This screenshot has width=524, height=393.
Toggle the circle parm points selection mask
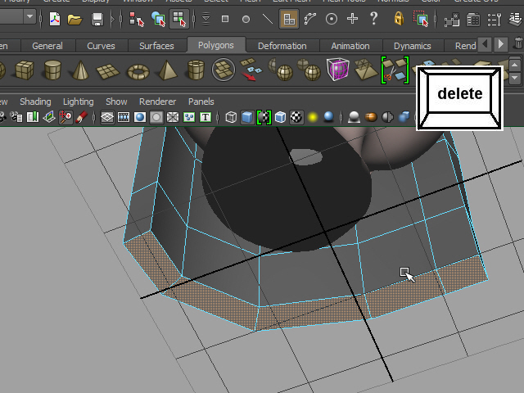coord(246,20)
